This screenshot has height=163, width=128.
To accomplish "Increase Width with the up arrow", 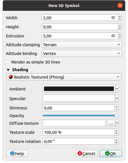I will click(120, 16).
